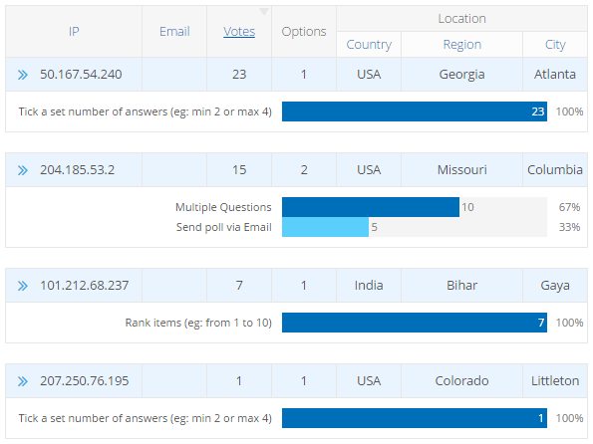Viewport: 593px width, 444px height.
Task: Click the Send poll via Email bar
Action: tap(325, 227)
